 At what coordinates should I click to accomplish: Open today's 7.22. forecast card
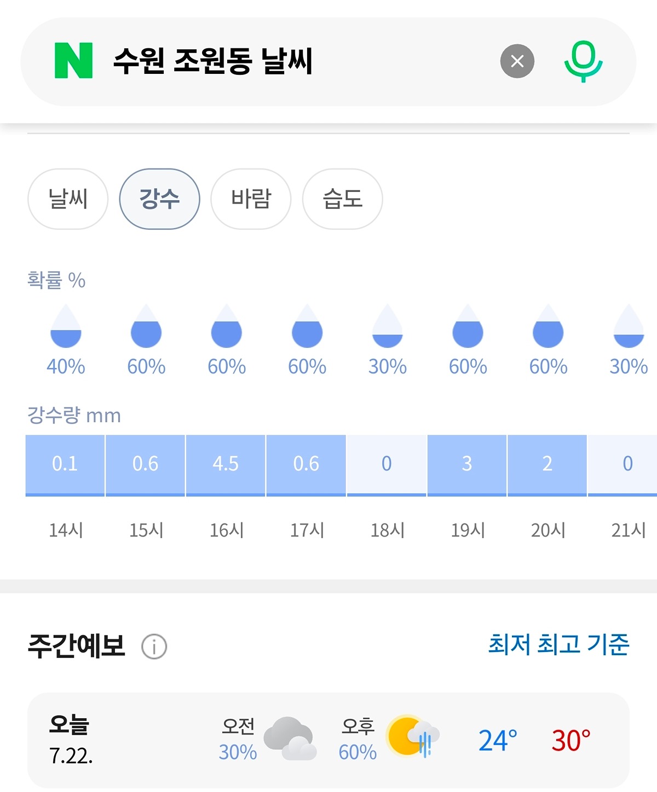(x=328, y=740)
